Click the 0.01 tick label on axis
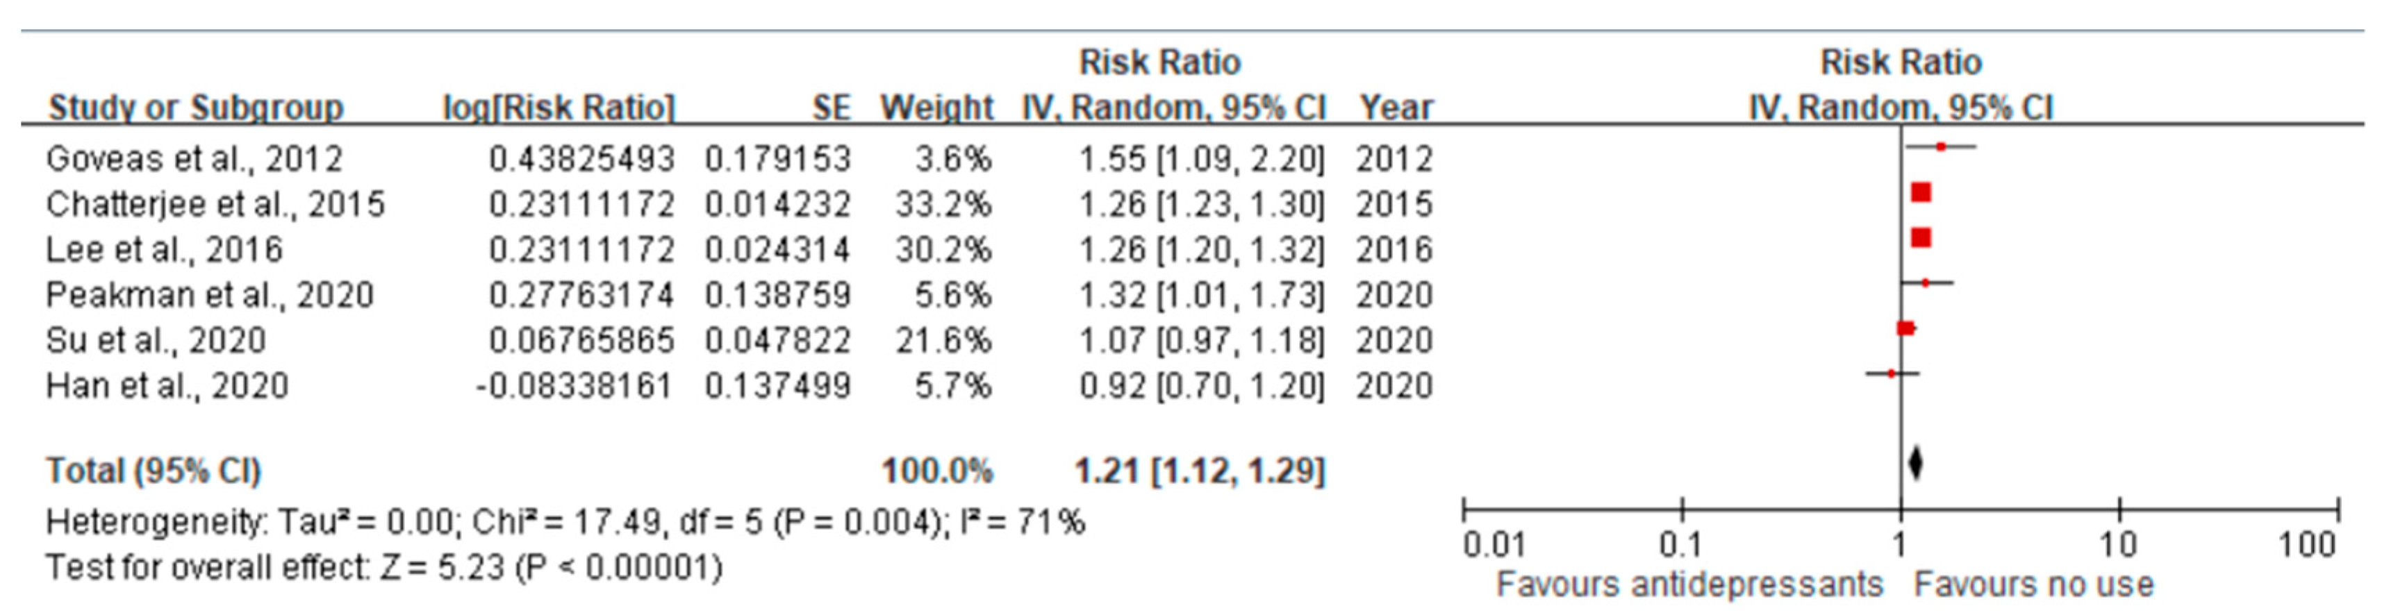This screenshot has width=2389, height=615. click(1494, 545)
